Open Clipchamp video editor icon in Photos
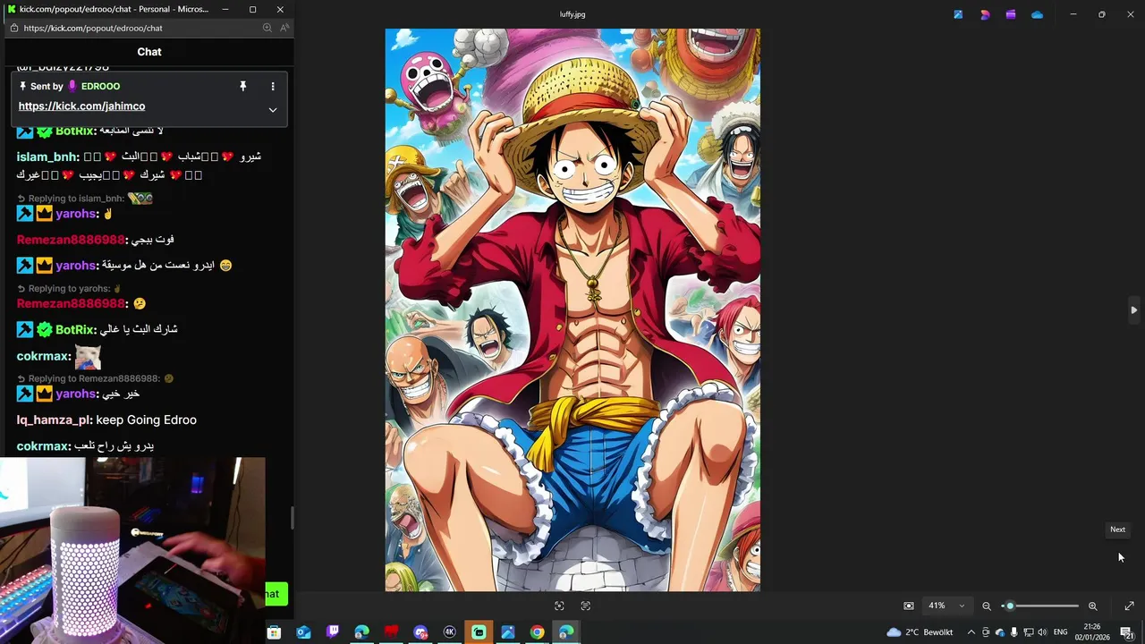The width and height of the screenshot is (1145, 644). [1011, 14]
